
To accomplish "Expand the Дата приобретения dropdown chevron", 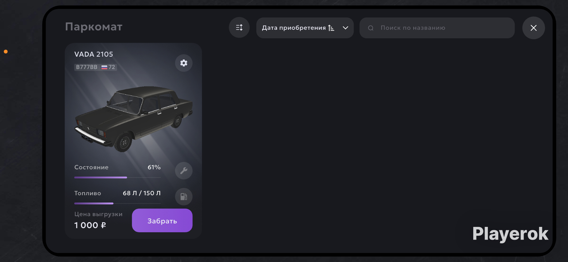I will 345,28.
